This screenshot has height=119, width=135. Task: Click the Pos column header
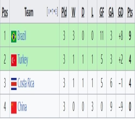(x=5, y=12)
